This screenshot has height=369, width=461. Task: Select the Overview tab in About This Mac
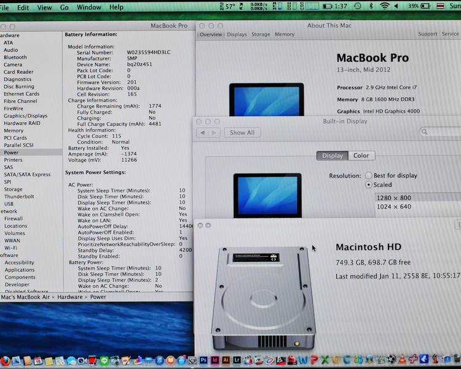[x=210, y=34]
